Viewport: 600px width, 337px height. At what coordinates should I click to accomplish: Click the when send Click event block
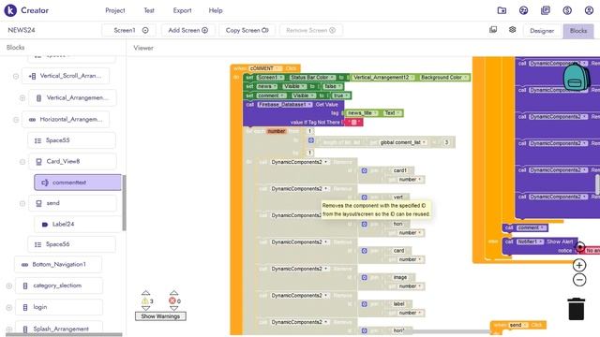click(x=518, y=325)
